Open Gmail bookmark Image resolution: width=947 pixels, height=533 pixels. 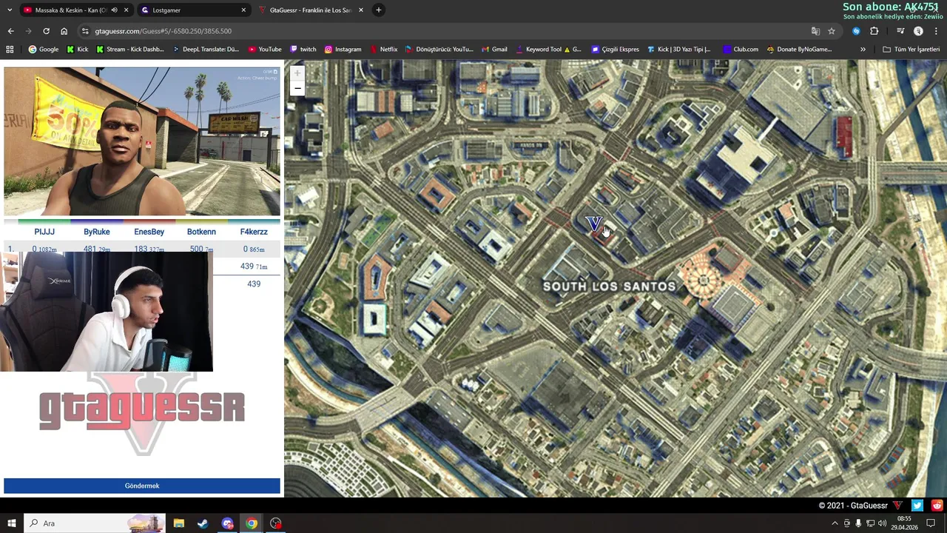coord(494,50)
